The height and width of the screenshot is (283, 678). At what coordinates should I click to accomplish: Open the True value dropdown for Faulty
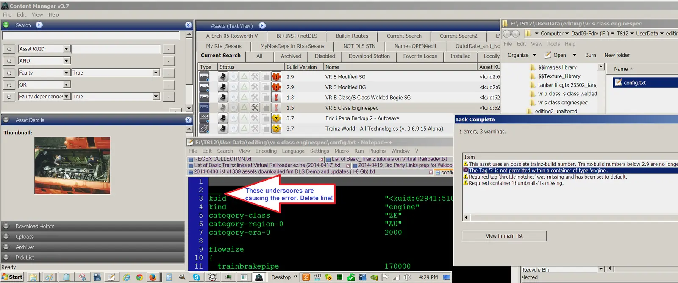(x=156, y=73)
